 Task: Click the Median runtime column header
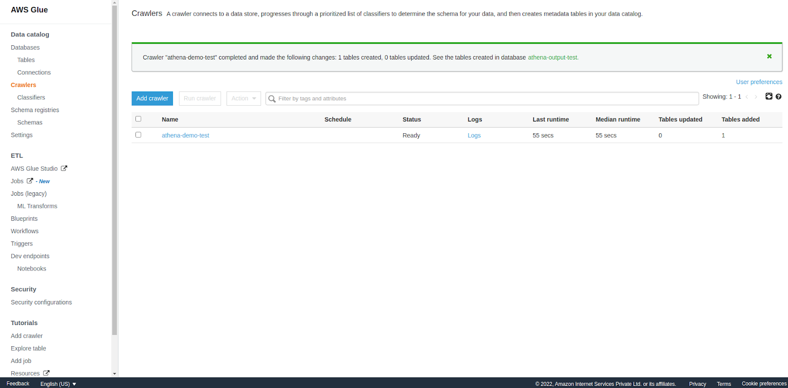[618, 119]
